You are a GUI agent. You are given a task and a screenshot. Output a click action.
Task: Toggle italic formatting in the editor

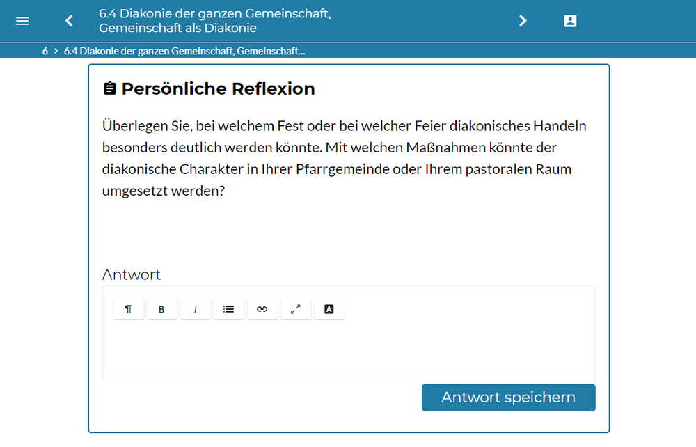[196, 309]
